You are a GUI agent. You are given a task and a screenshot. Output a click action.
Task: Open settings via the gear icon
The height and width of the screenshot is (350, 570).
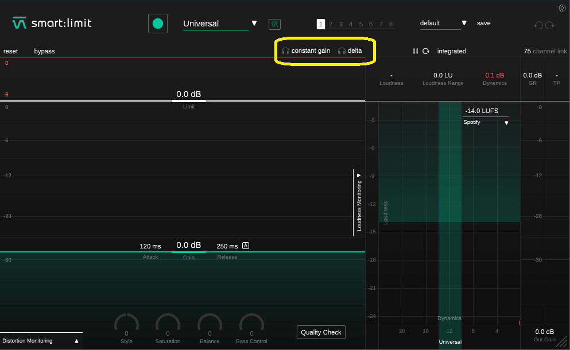point(562,8)
